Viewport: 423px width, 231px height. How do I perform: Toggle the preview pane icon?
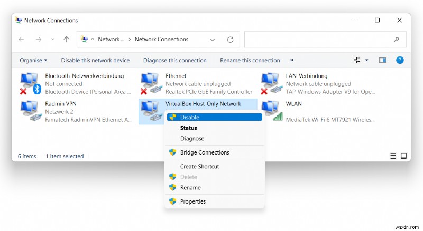tap(382, 60)
